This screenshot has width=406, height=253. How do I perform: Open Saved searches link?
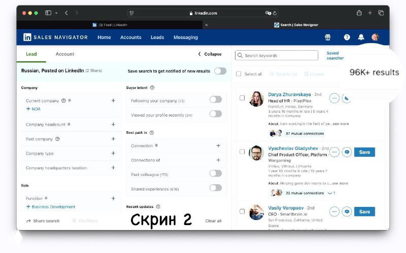point(335,56)
